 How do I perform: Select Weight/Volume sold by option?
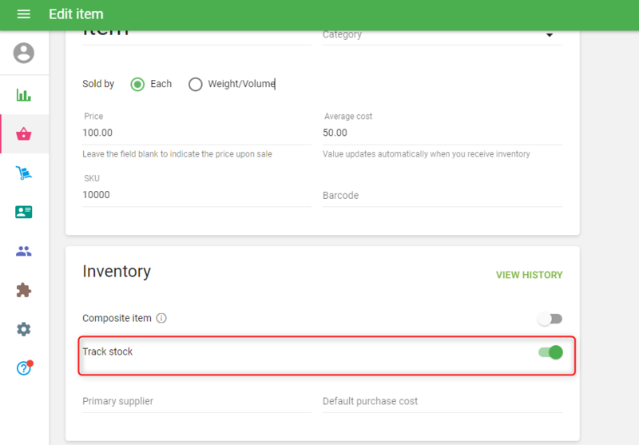click(x=196, y=84)
